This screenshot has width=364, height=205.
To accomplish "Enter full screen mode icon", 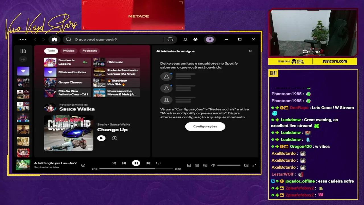I will pos(254,165).
